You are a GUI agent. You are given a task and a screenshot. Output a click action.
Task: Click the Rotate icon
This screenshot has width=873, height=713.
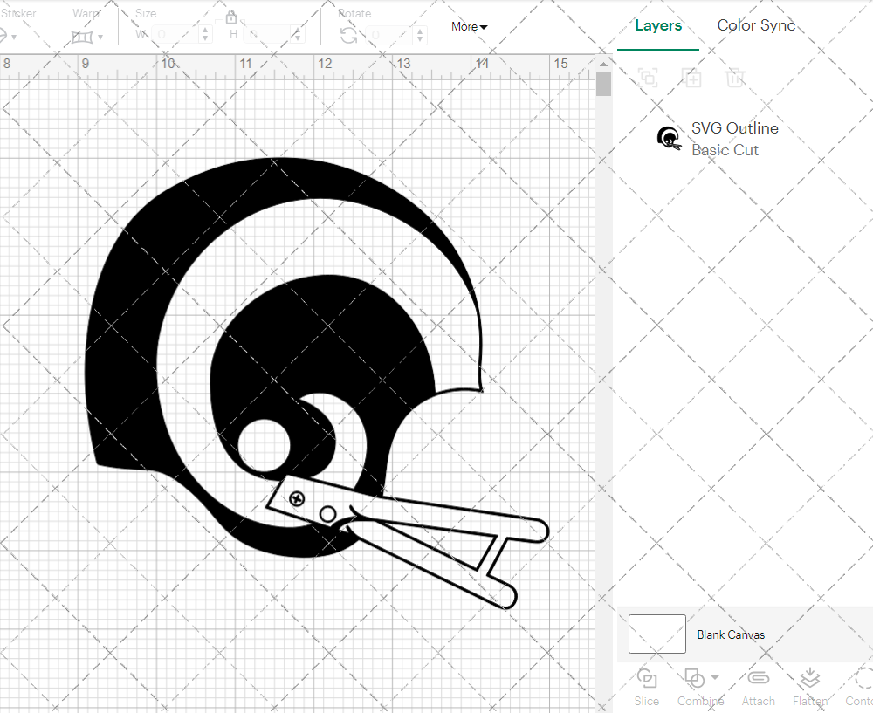pos(349,36)
